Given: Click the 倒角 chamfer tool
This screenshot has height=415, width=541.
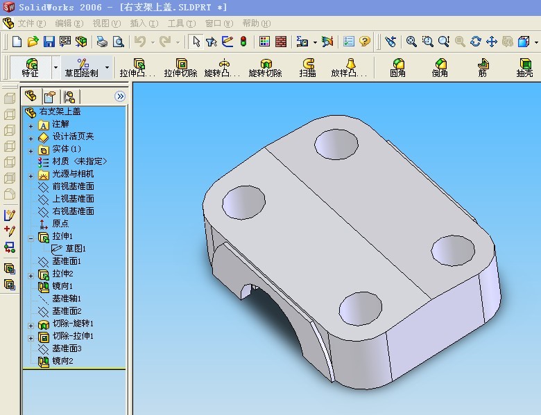Looking at the screenshot, I should pos(440,68).
